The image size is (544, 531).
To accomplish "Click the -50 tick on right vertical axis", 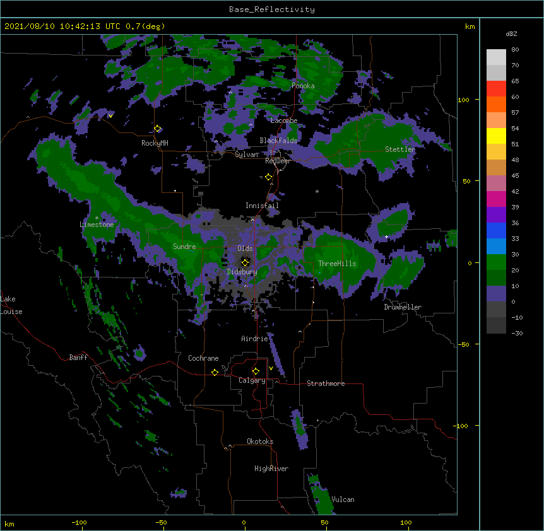I will pos(463,344).
